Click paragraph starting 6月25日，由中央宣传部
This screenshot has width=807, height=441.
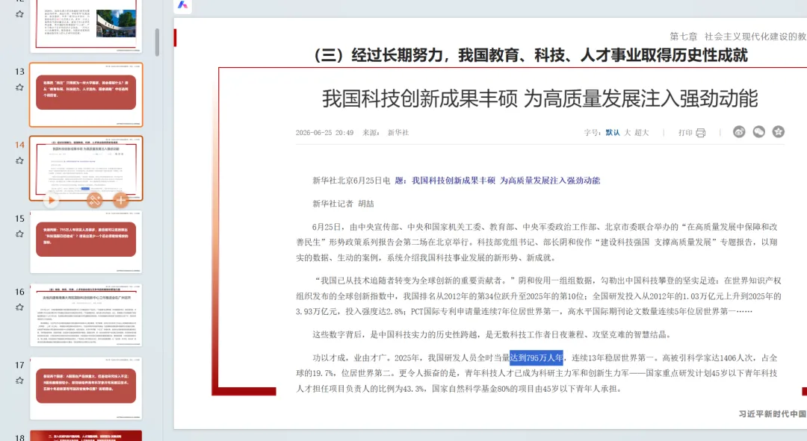click(x=537, y=242)
